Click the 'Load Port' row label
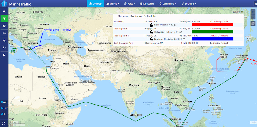257x127 pixels. click(x=119, y=21)
